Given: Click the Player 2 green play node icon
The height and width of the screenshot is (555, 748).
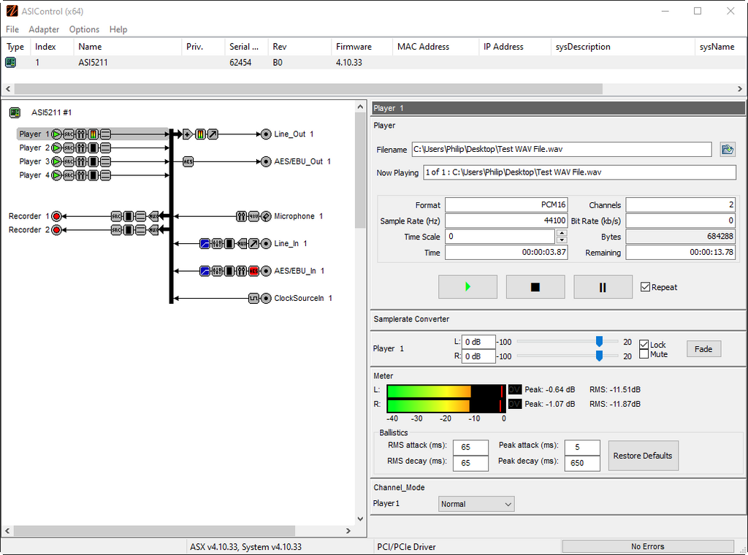Looking at the screenshot, I should (x=58, y=148).
